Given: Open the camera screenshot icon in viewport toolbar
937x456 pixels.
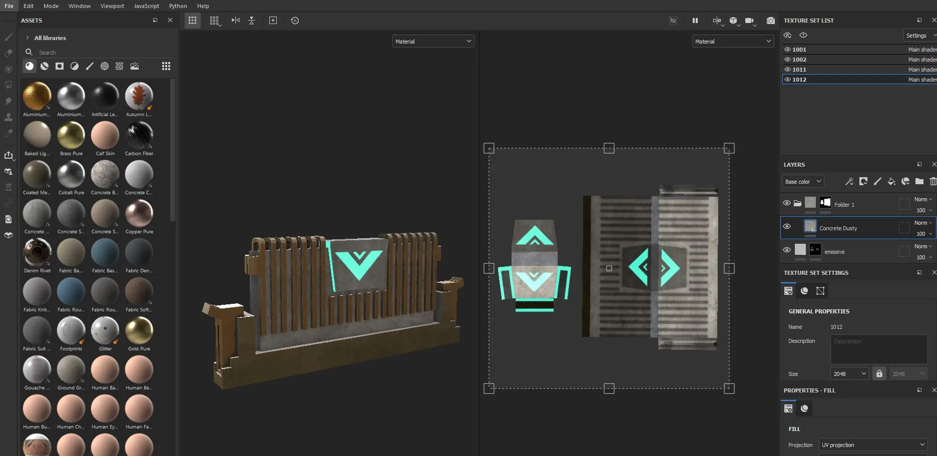Looking at the screenshot, I should 771,21.
